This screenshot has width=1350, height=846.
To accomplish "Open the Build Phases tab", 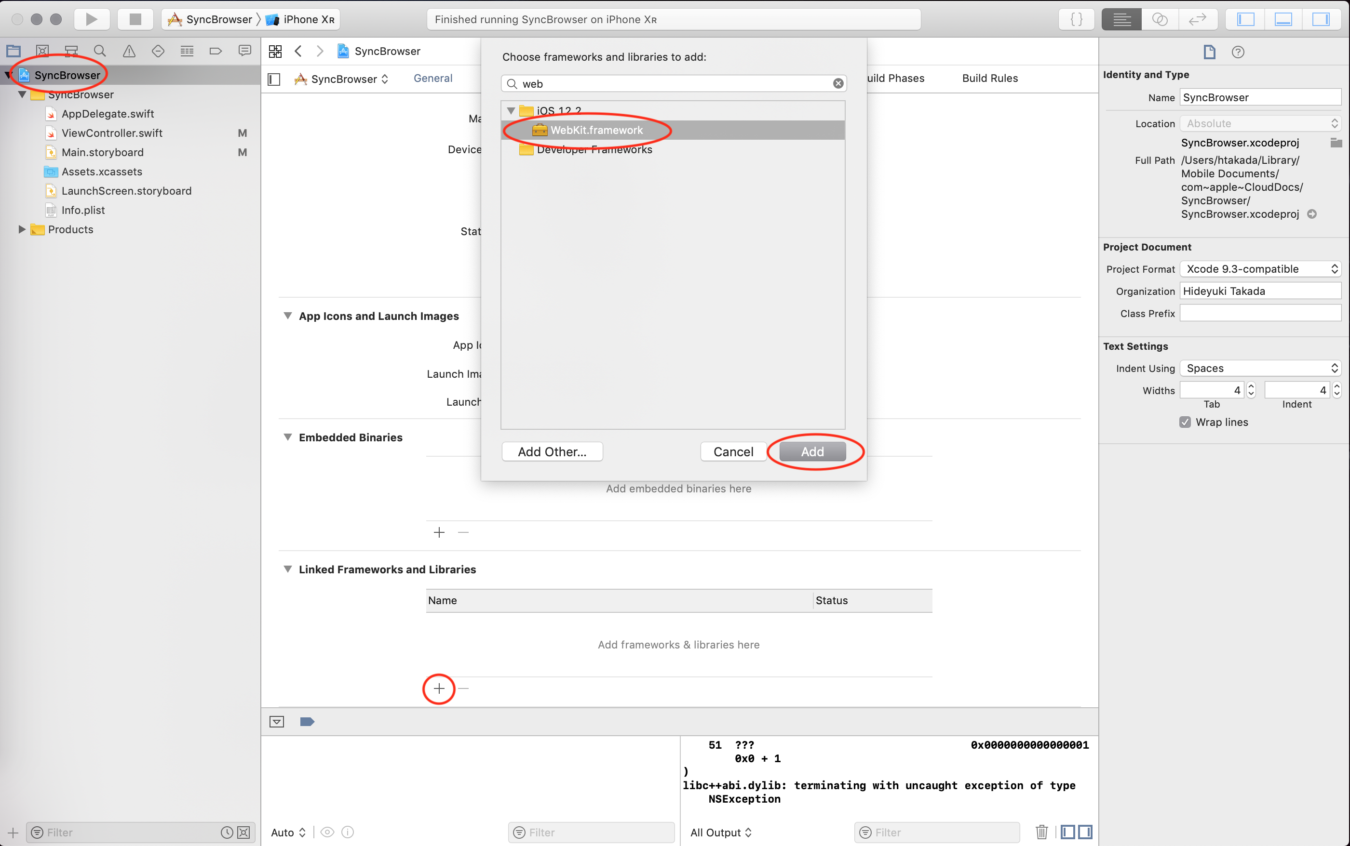I will pyautogui.click(x=895, y=79).
